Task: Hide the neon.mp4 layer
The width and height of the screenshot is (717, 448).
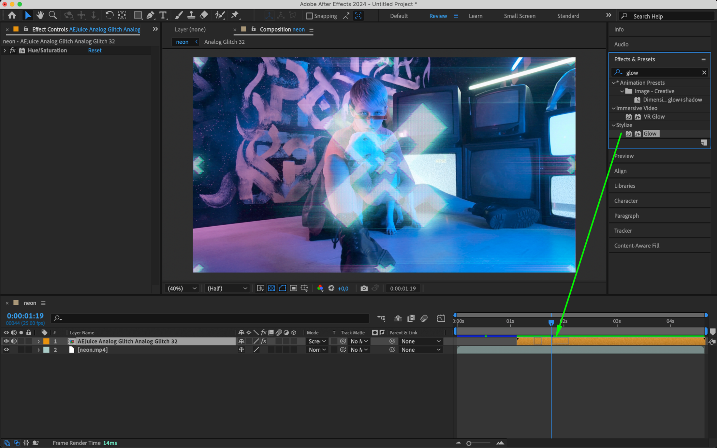Action: (6, 350)
